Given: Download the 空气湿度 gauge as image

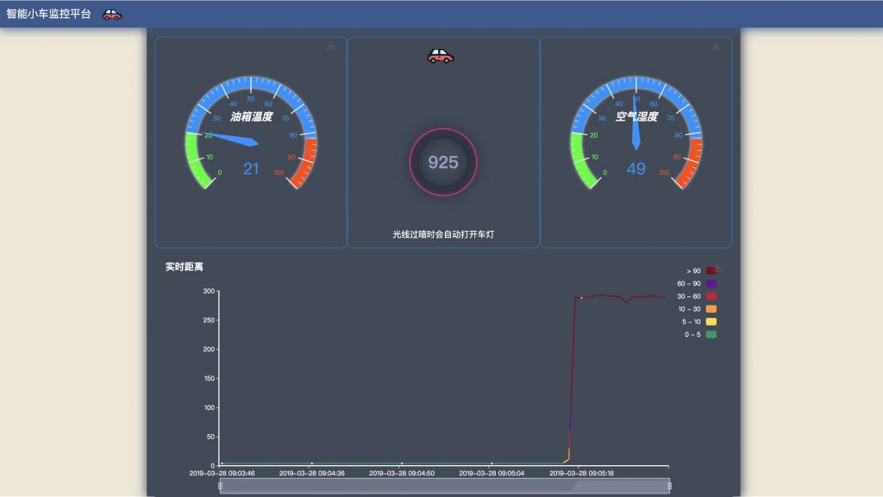Looking at the screenshot, I should (715, 47).
